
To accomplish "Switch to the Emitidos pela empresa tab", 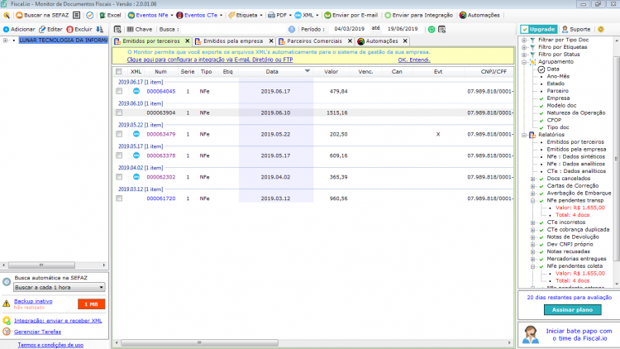I will pos(233,41).
